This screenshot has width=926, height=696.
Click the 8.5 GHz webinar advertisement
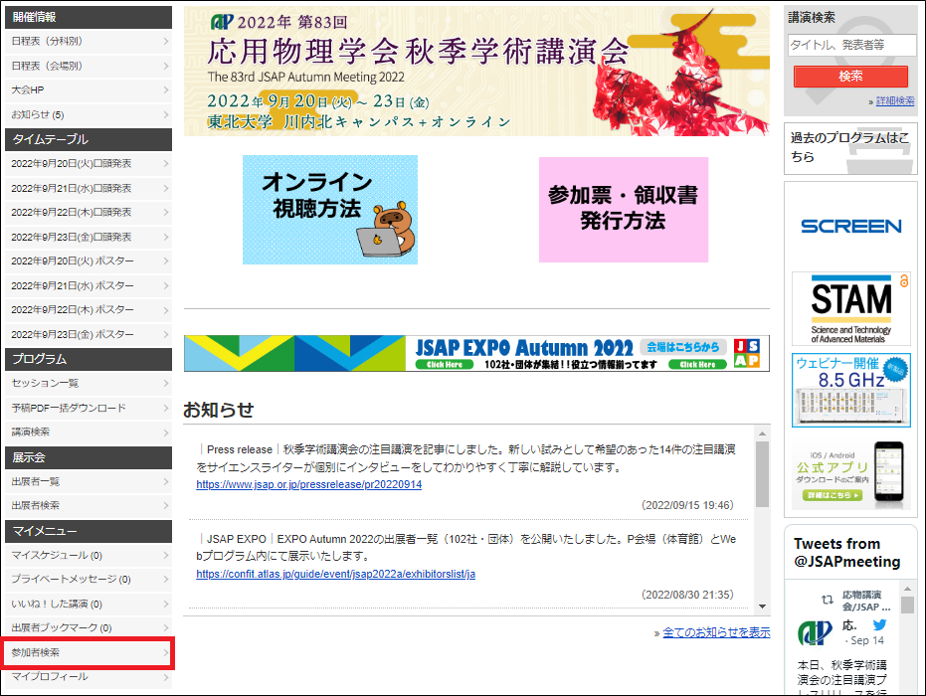[850, 390]
